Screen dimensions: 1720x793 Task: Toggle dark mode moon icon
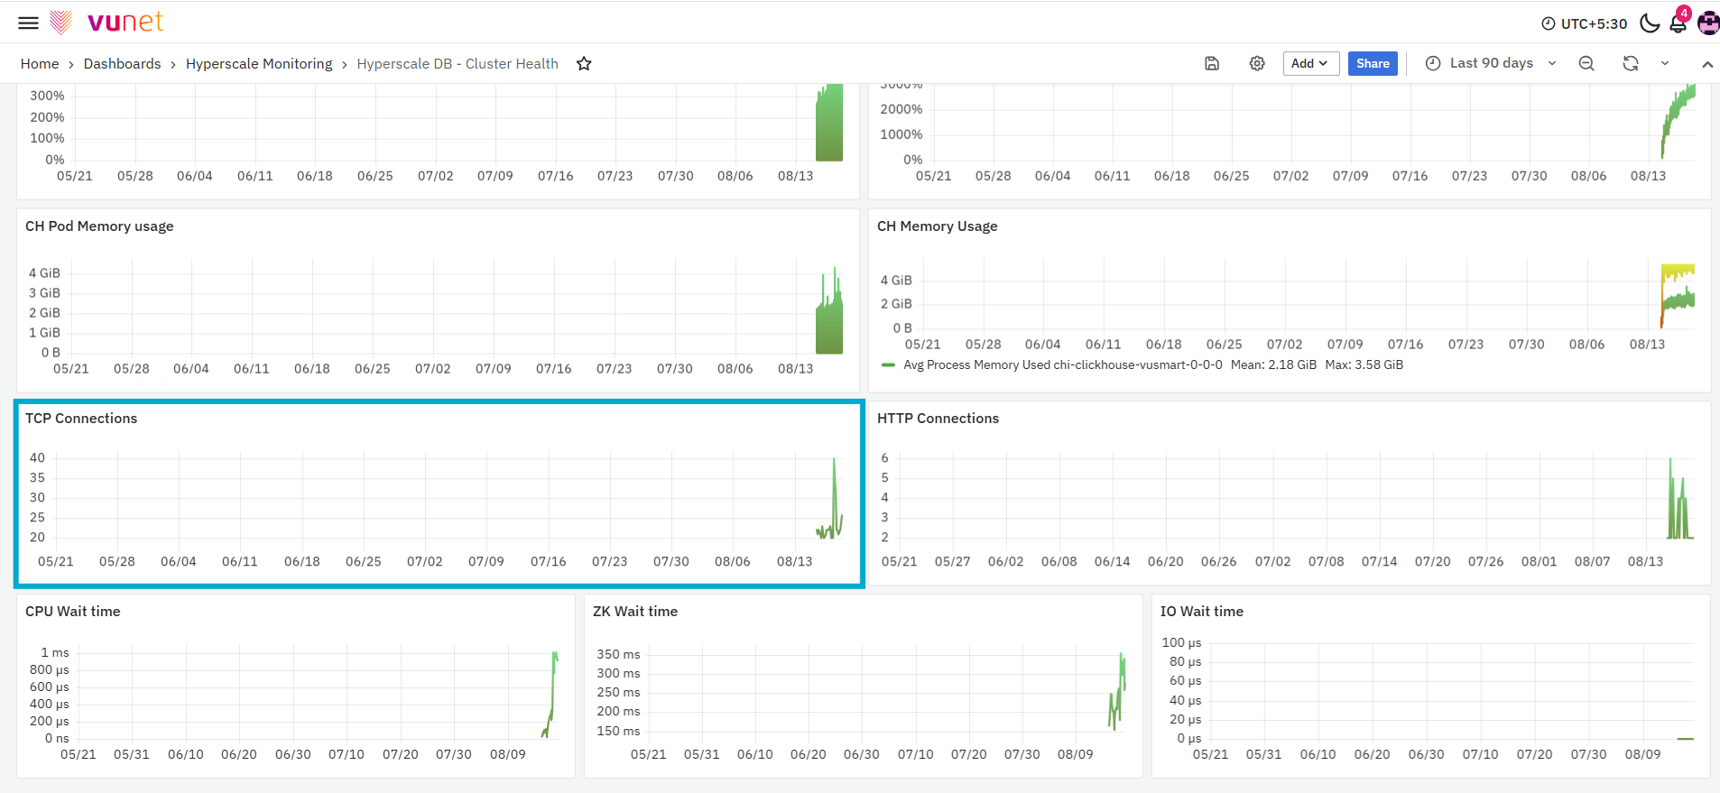(1650, 23)
